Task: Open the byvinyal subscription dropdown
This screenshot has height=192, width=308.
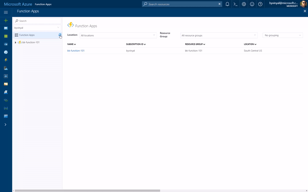Action: [x=37, y=28]
